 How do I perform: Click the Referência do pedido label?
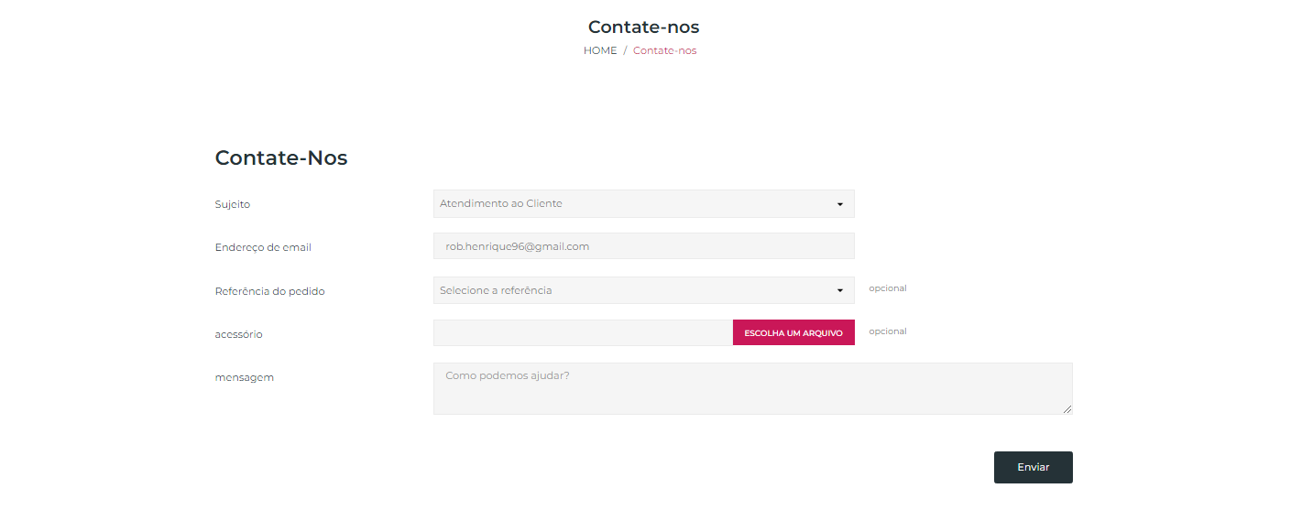pyautogui.click(x=269, y=291)
